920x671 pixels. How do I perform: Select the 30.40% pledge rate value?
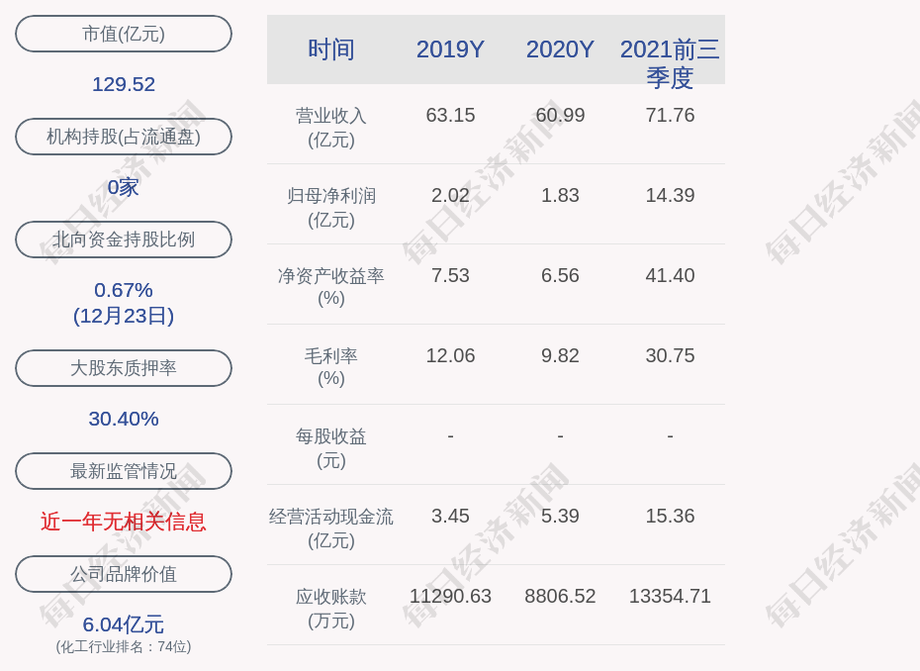tap(124, 419)
